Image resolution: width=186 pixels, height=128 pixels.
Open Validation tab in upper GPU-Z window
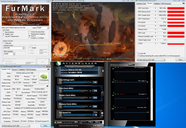157,4
